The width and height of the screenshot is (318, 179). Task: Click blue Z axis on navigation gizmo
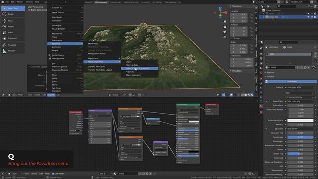pos(220,8)
